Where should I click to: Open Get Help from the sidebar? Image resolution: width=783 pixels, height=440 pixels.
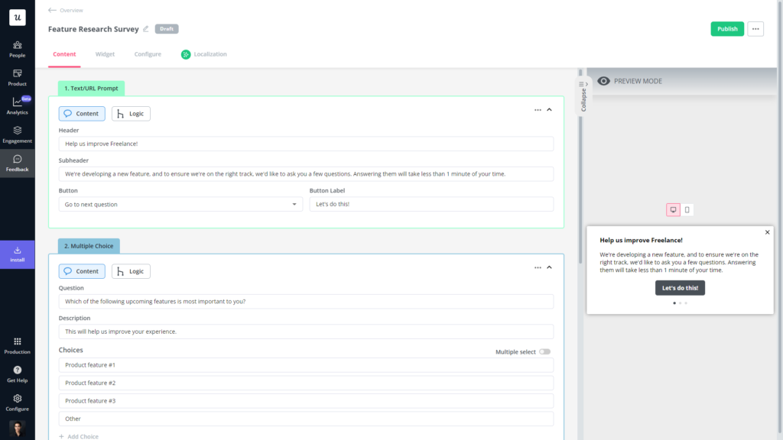click(16, 374)
